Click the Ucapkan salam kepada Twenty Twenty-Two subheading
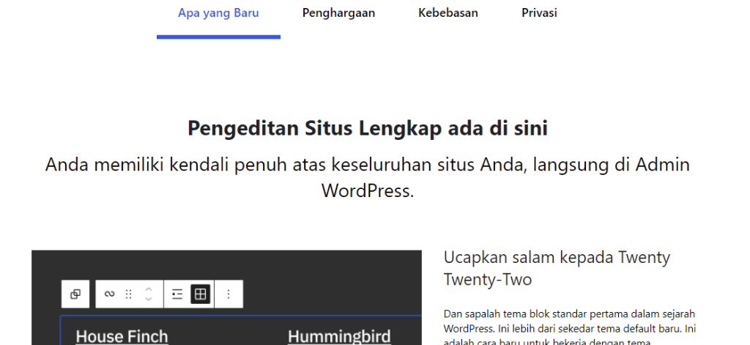This screenshot has height=345, width=750. (557, 268)
